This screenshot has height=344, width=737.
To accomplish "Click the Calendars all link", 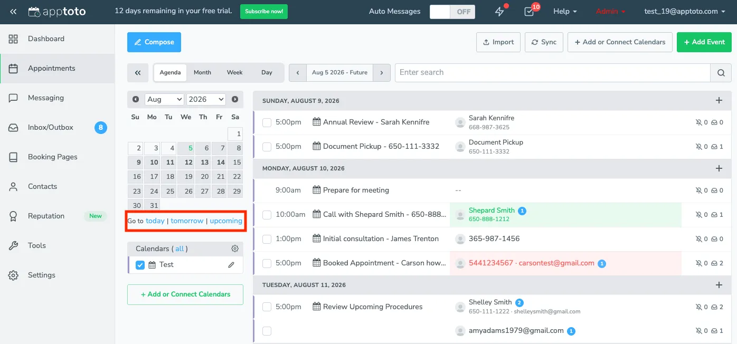I will [179, 249].
